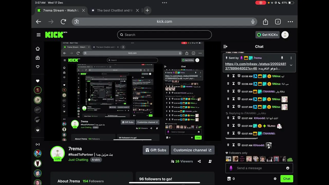This screenshot has height=185, width=329.
Task: Click the 'Replying to iTAHANii' reference
Action: 246,113
